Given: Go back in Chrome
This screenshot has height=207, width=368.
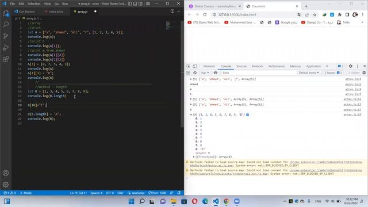Looking at the screenshot, I should point(189,14).
